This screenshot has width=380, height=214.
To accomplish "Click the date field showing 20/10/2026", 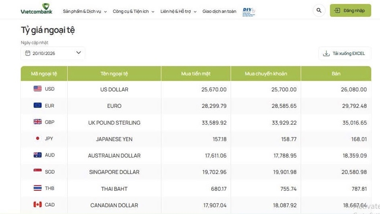I will pyautogui.click(x=53, y=53).
